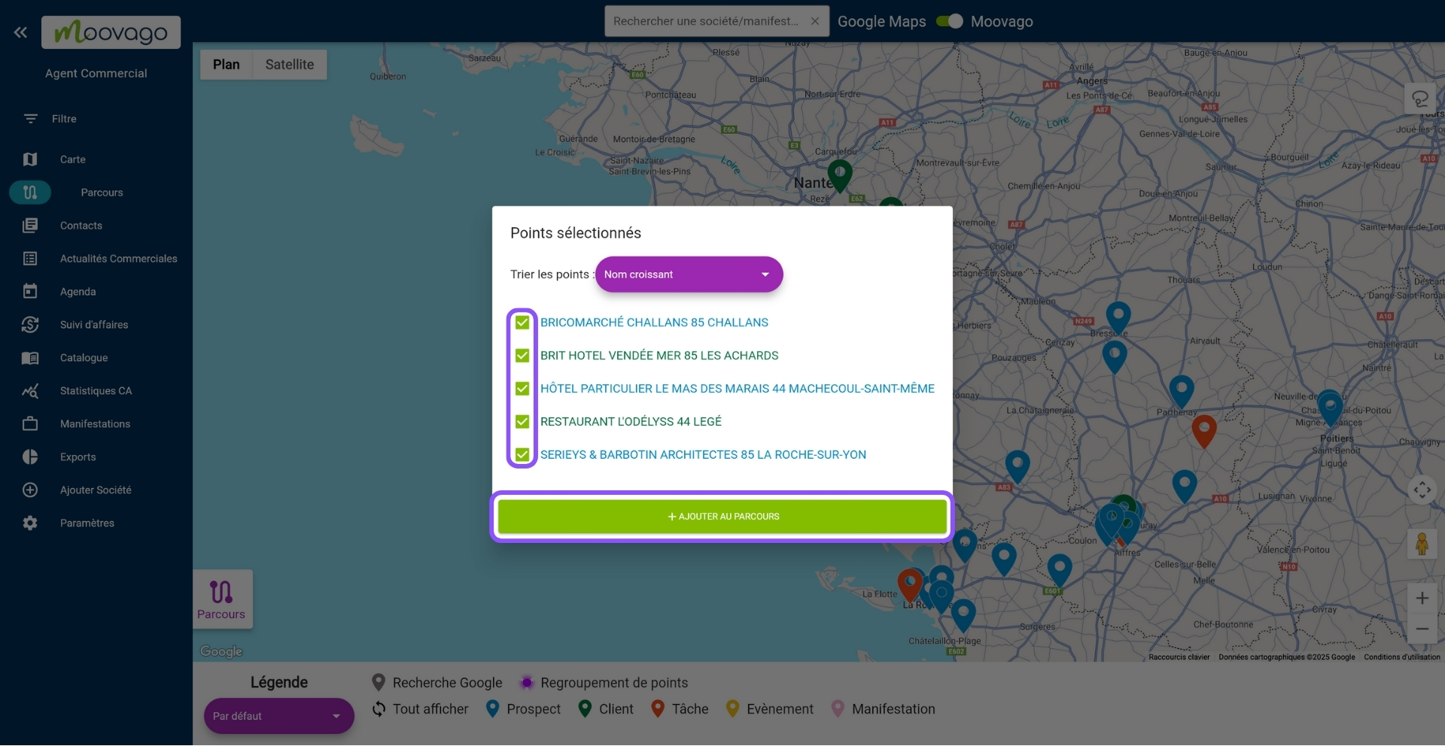The height and width of the screenshot is (746, 1445).
Task: Open the Nom croissant sort dropdown
Action: pos(689,274)
